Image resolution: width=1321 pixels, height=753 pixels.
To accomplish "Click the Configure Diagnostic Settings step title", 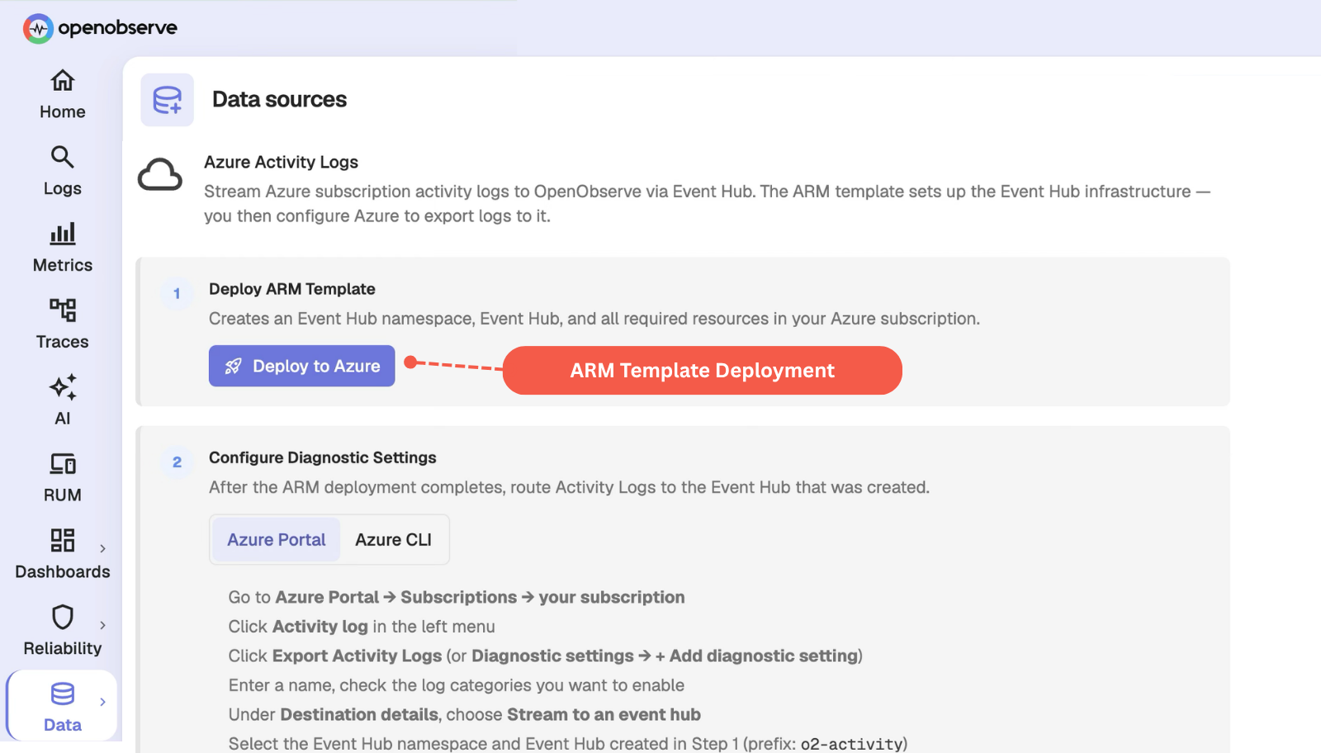I will point(323,457).
